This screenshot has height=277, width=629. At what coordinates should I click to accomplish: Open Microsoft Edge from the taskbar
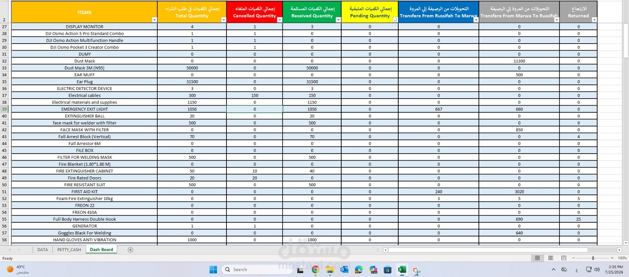359,270
